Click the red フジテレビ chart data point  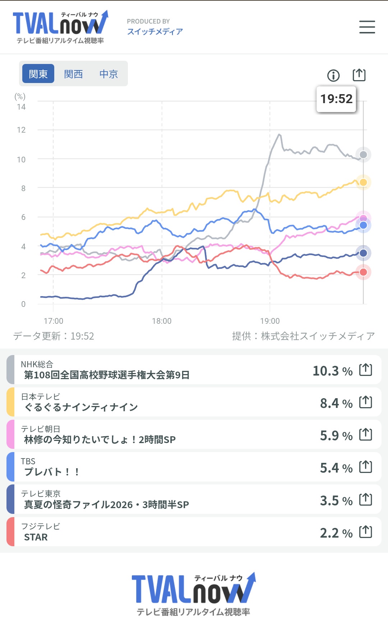click(x=363, y=272)
